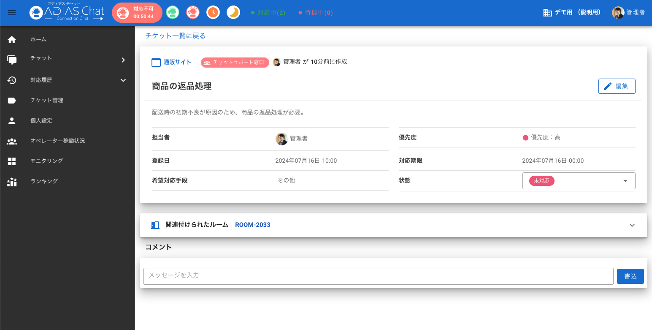The height and width of the screenshot is (330, 652).
Task: Collapse the 対応履歴 sidebar chevron
Action: (x=123, y=80)
